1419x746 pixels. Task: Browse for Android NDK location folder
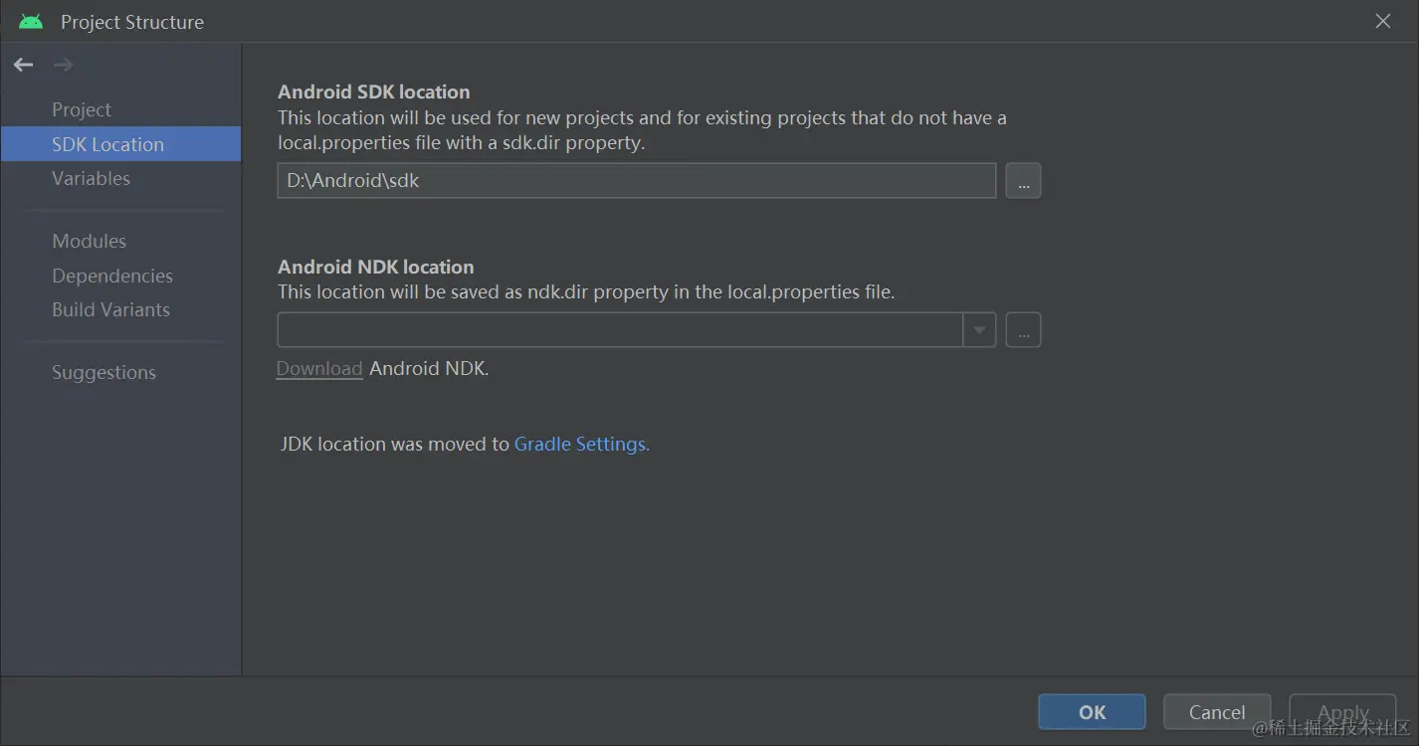(x=1023, y=329)
